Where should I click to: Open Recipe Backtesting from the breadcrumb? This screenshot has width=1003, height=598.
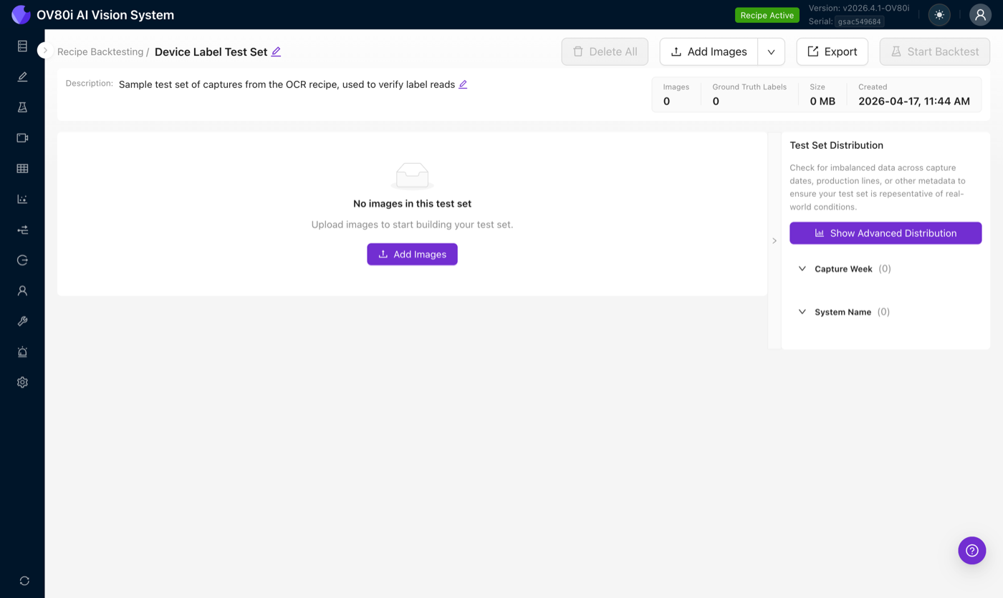click(99, 52)
